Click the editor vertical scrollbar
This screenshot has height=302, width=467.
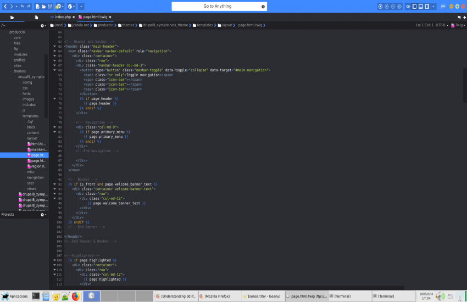[x=465, y=86]
